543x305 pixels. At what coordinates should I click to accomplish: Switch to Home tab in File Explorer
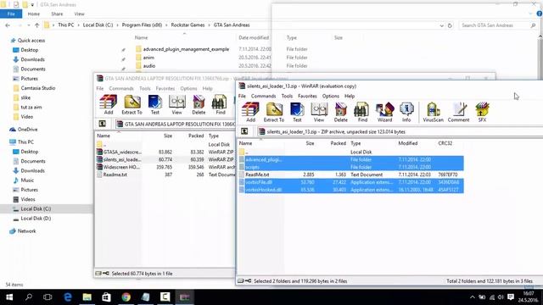click(34, 14)
